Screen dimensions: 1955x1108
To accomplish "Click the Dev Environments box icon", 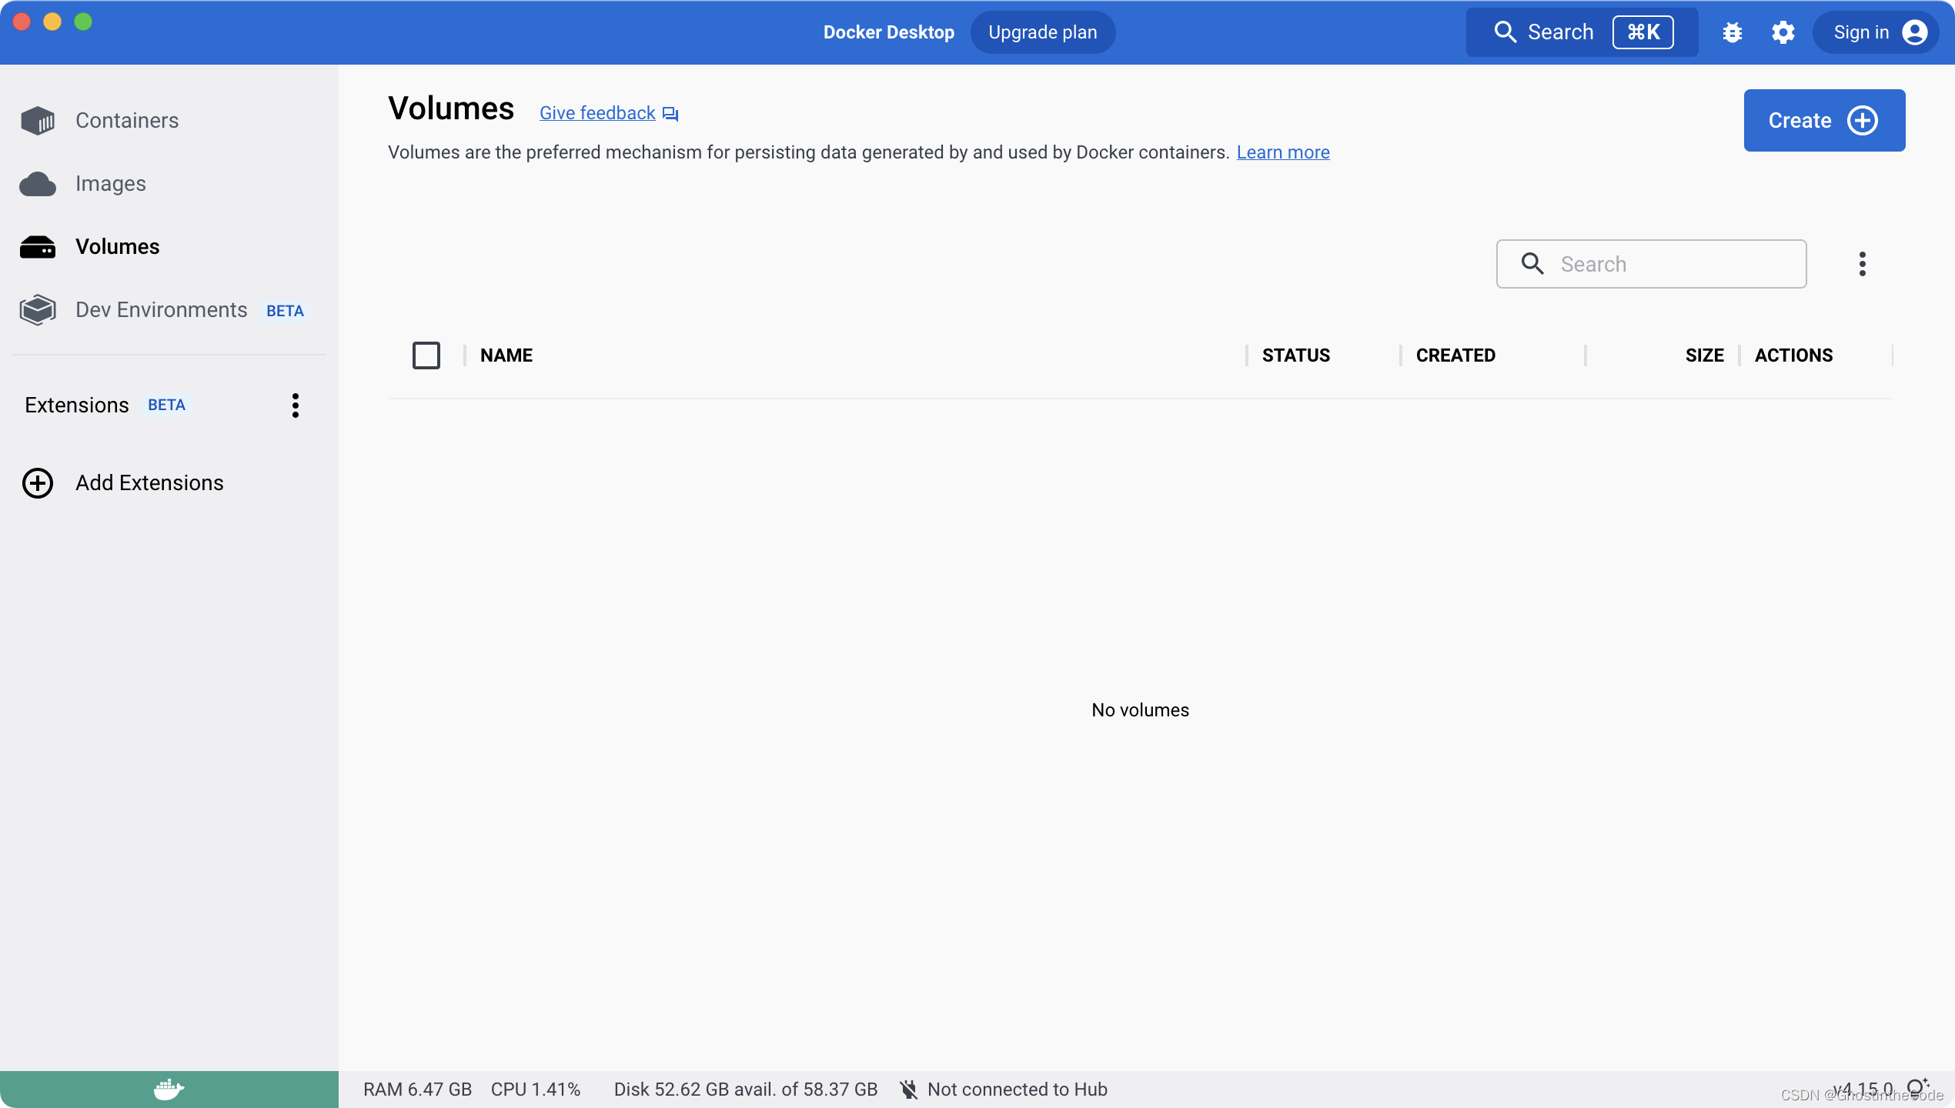I will point(38,310).
